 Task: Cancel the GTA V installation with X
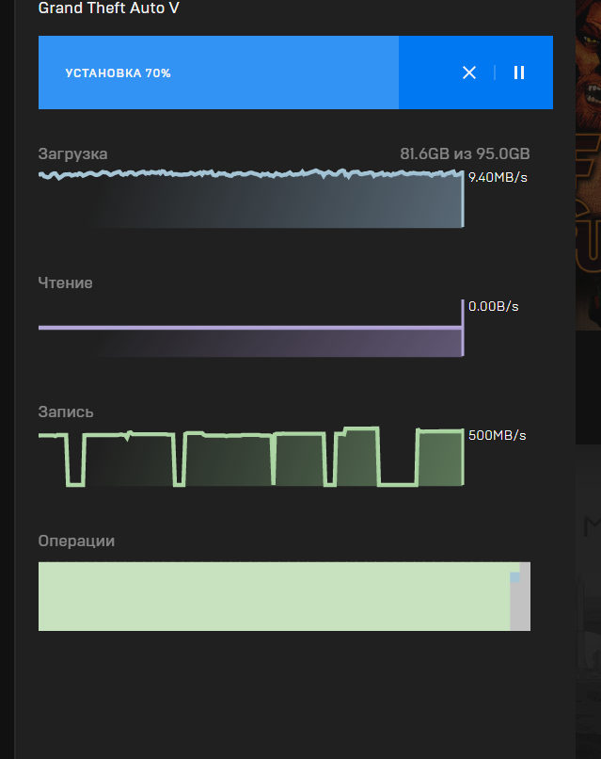[469, 73]
